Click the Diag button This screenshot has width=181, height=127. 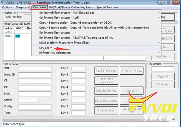[x=168, y=17]
